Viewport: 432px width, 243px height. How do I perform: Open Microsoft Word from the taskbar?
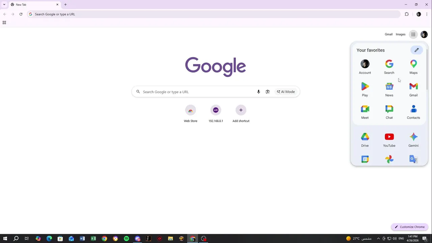(x=82, y=239)
